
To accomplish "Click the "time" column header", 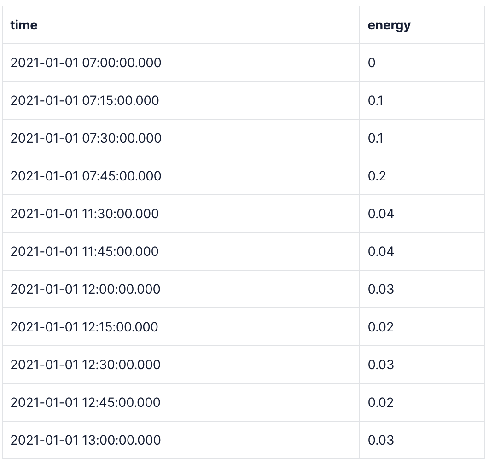I will [24, 25].
